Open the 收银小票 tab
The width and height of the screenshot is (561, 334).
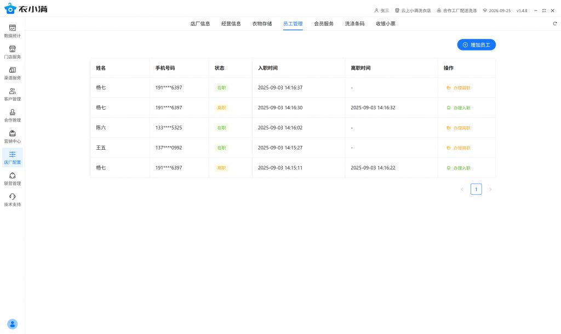(386, 24)
